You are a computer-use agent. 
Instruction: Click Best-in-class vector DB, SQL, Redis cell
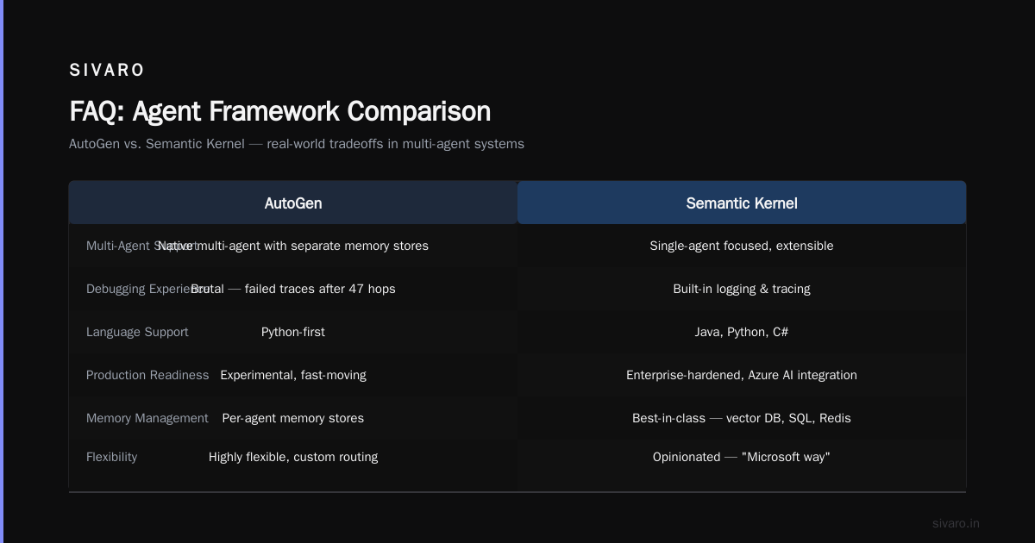pos(742,418)
